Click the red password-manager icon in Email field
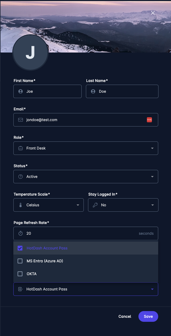Viewport: 171px width, 336px height. point(149,120)
